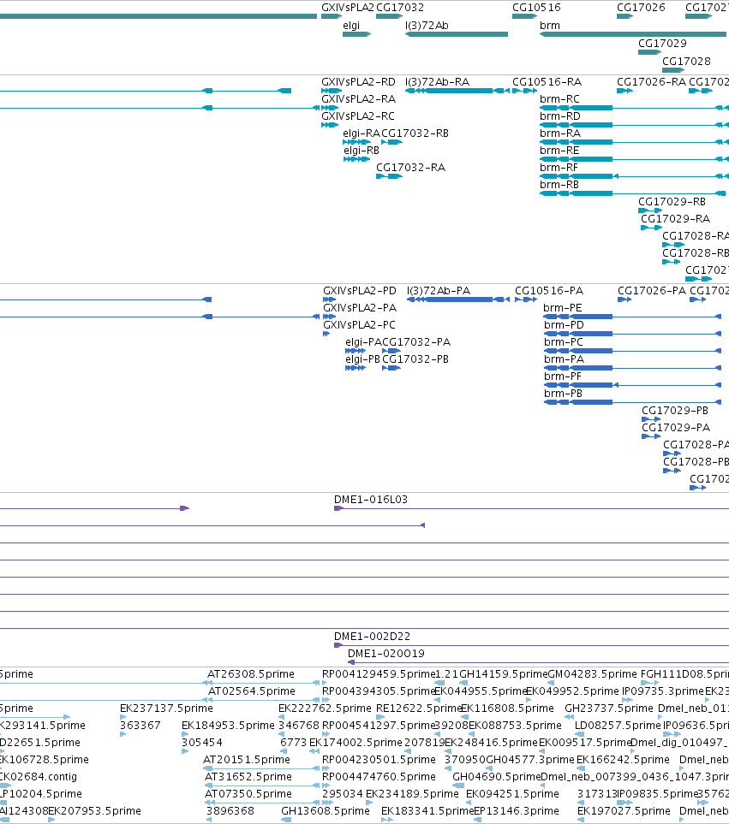Select the CG17032-RA transcript label

(411, 167)
